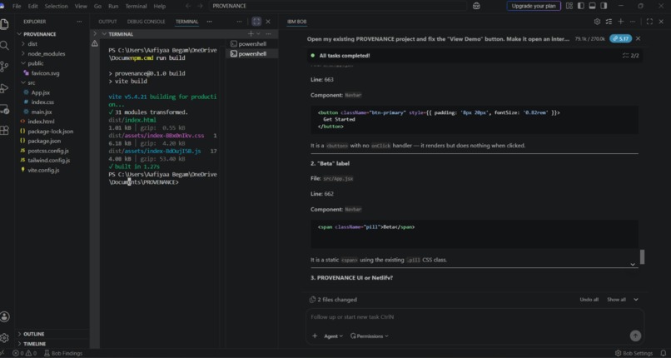Open the Selection menu
The height and width of the screenshot is (358, 671).
tap(56, 6)
